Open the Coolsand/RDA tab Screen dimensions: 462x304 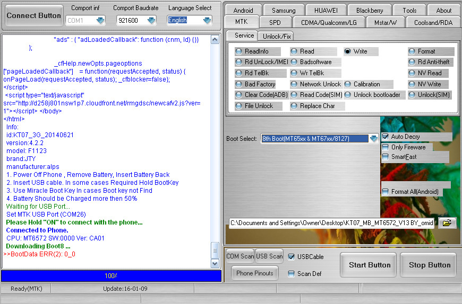coord(433,22)
